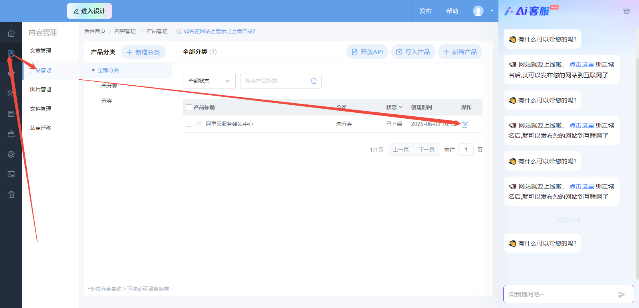Click the AI客服 header clear-chat icon
Screen dimensions: 639x308
627,11
